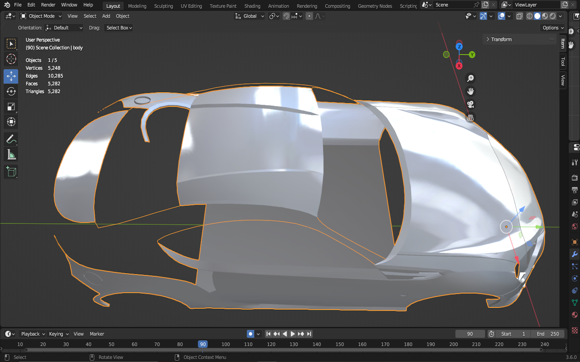Image resolution: width=580 pixels, height=362 pixels.
Task: Open the Playback dropdown in the timeline
Action: [x=33, y=334]
